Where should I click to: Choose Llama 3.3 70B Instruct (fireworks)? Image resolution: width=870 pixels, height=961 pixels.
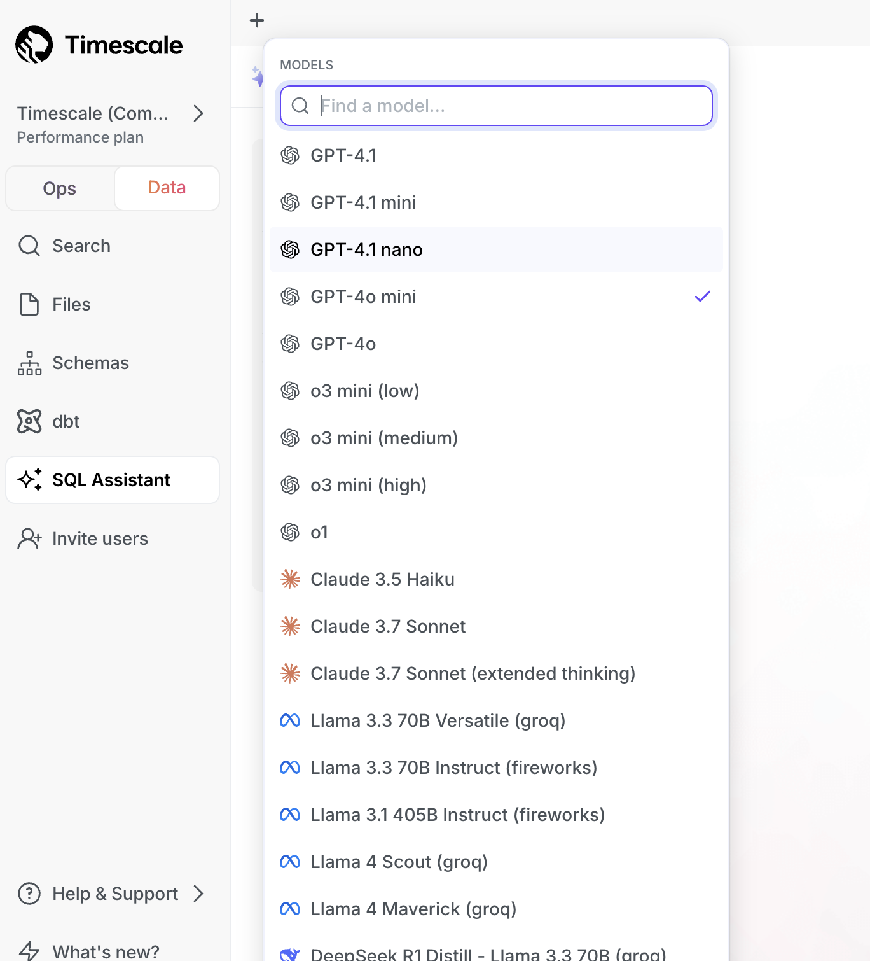496,768
